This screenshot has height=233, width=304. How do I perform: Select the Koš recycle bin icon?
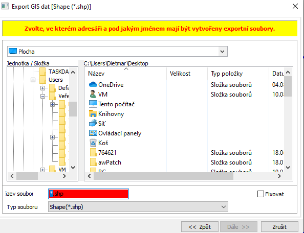click(93, 143)
